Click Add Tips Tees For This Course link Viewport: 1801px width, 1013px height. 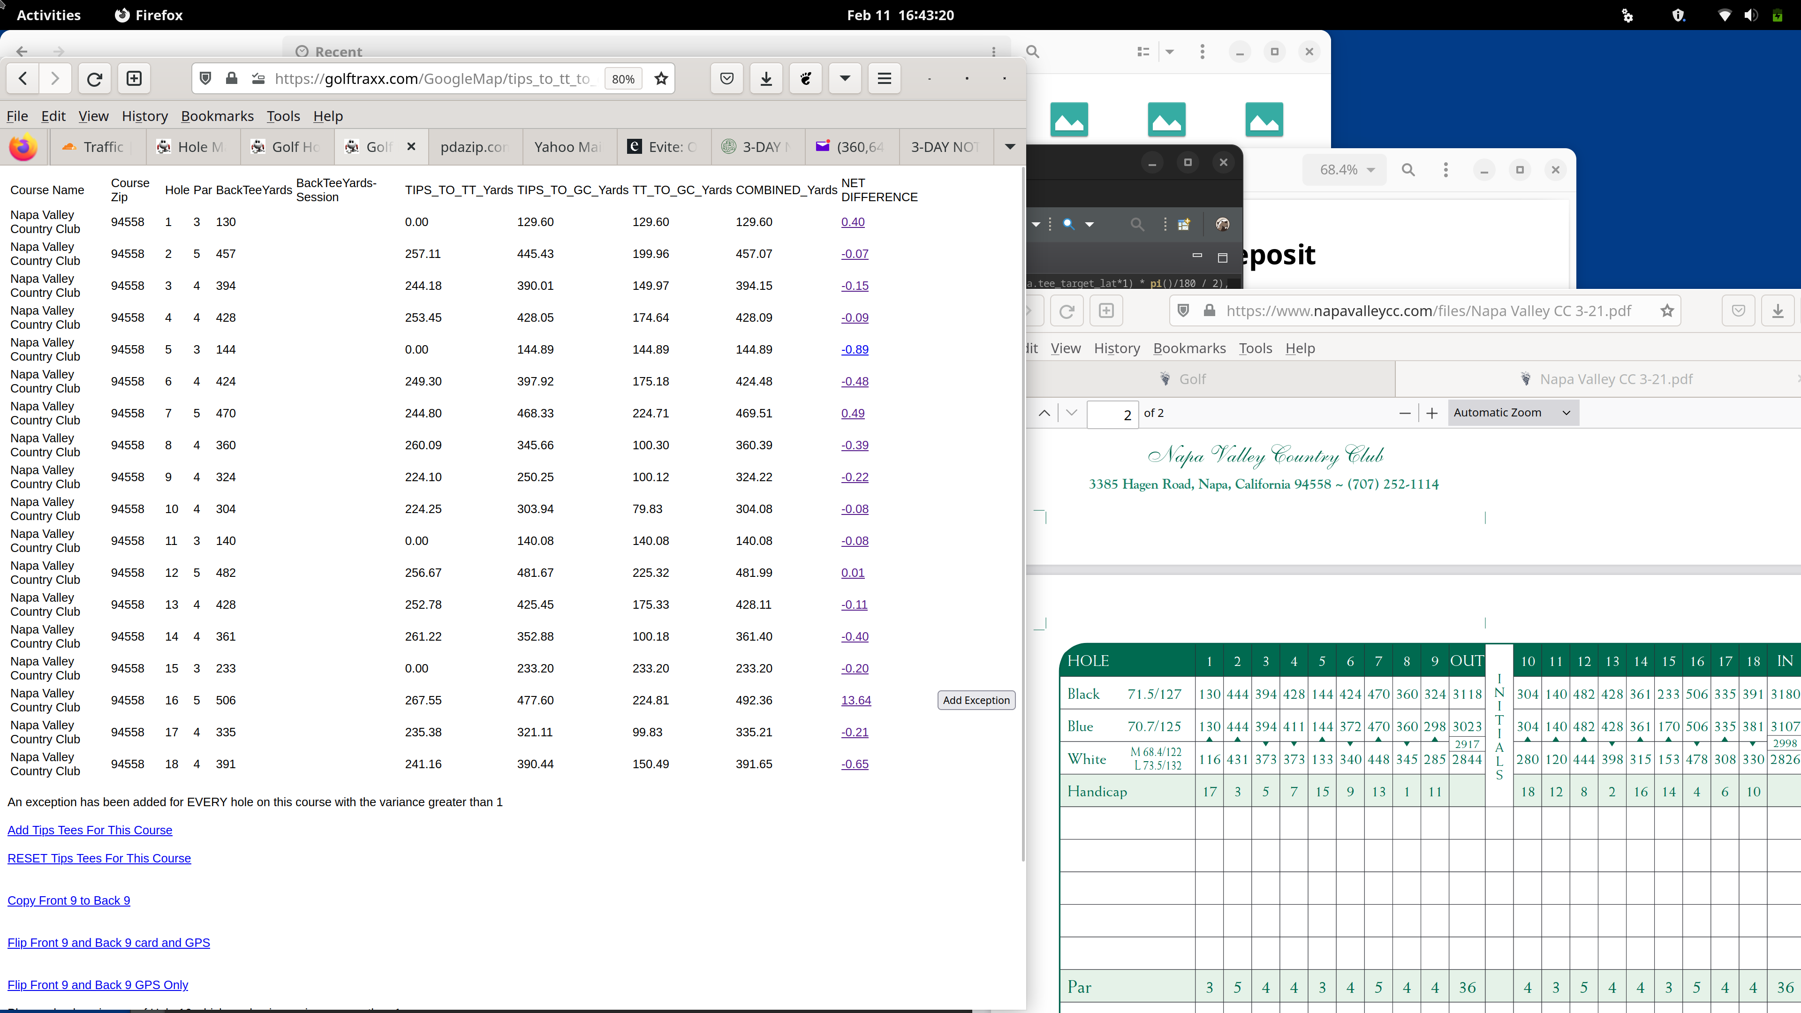[x=90, y=831]
